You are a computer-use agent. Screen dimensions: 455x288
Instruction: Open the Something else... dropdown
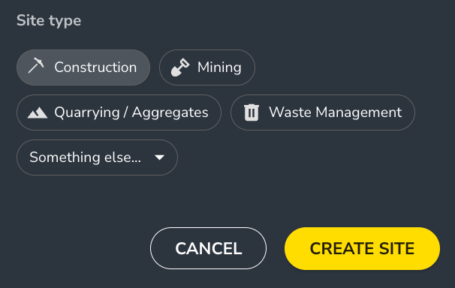tap(97, 157)
